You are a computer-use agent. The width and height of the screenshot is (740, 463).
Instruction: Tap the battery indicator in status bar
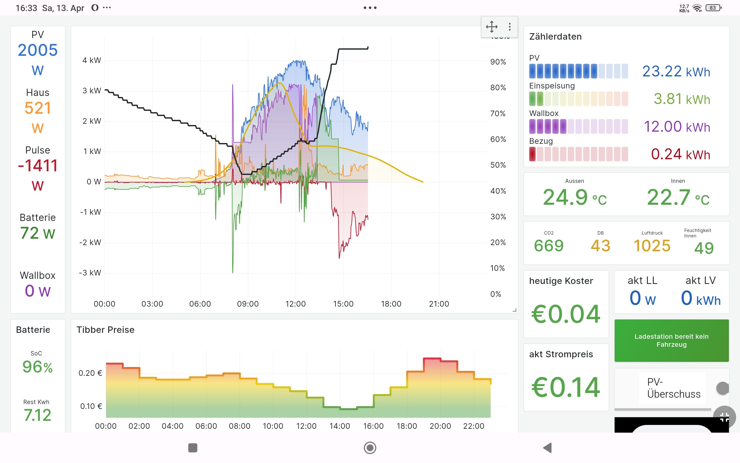click(713, 8)
